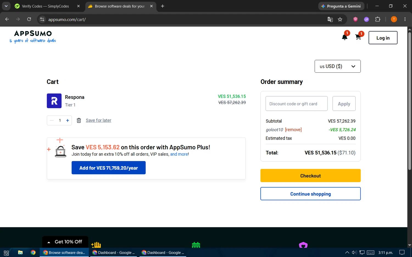Screen dimensions: 412x257
Task: Remove Respona with the trash icon
Action: click(79, 120)
